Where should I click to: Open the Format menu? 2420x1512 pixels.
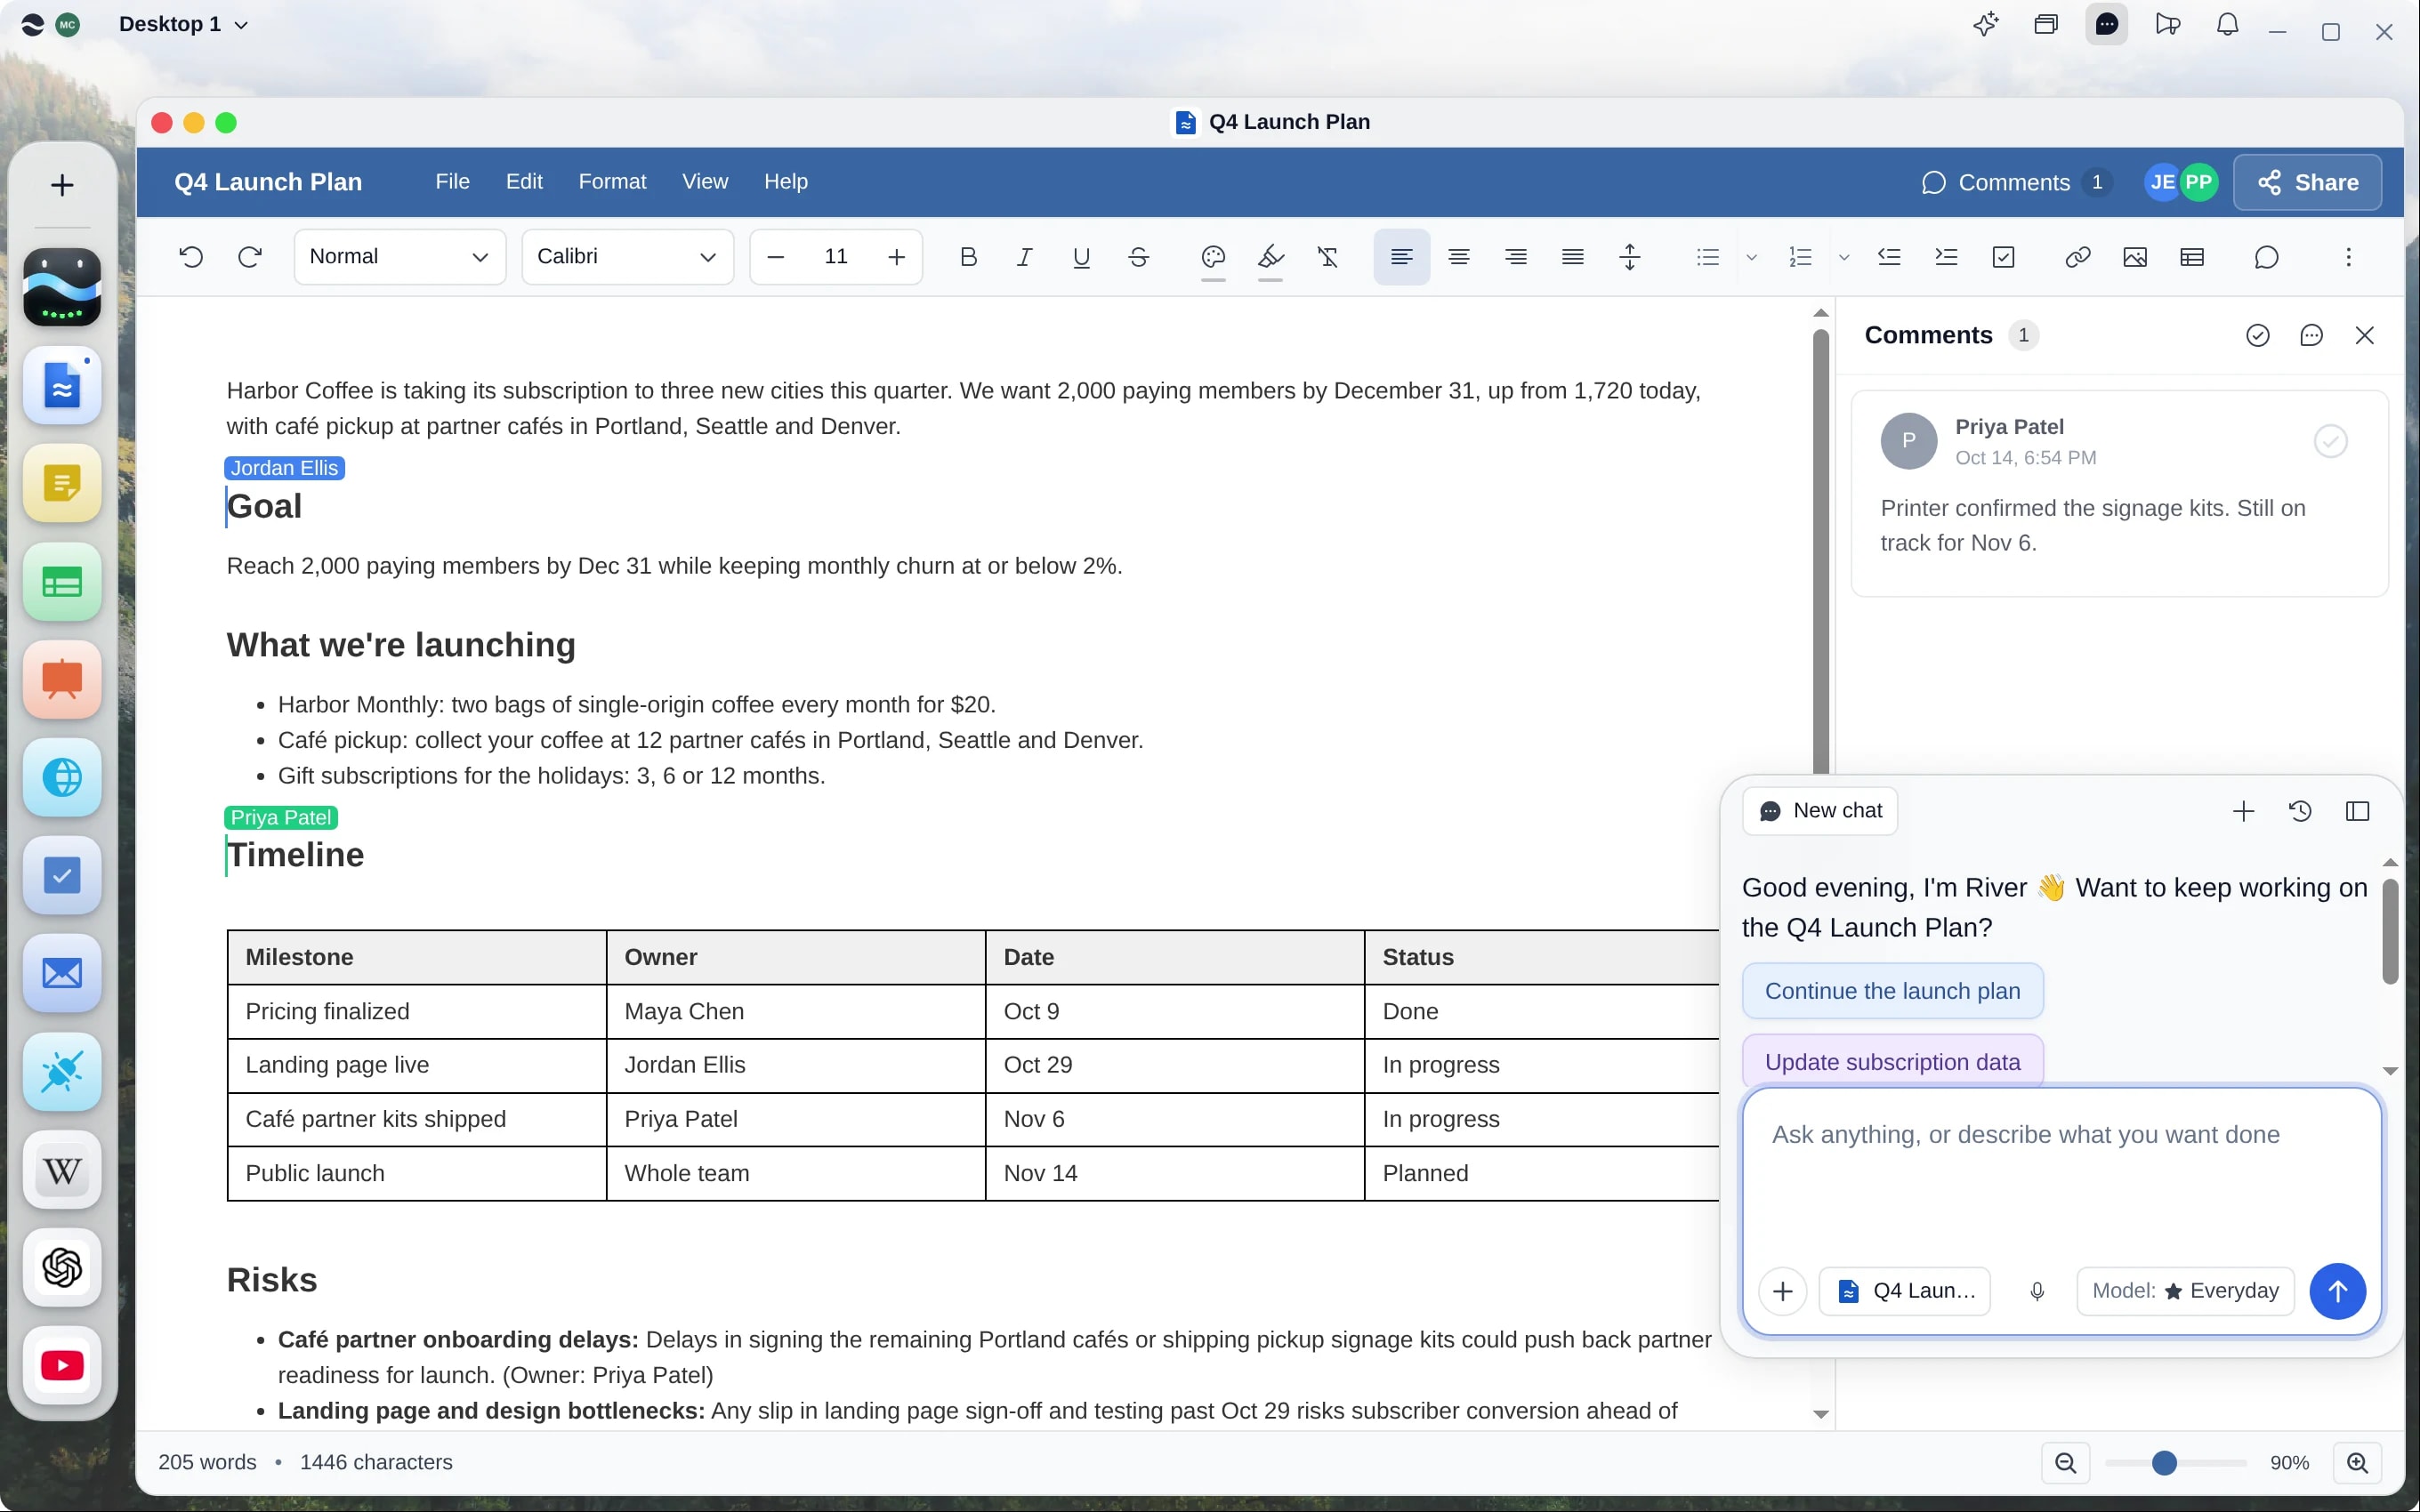tap(612, 182)
